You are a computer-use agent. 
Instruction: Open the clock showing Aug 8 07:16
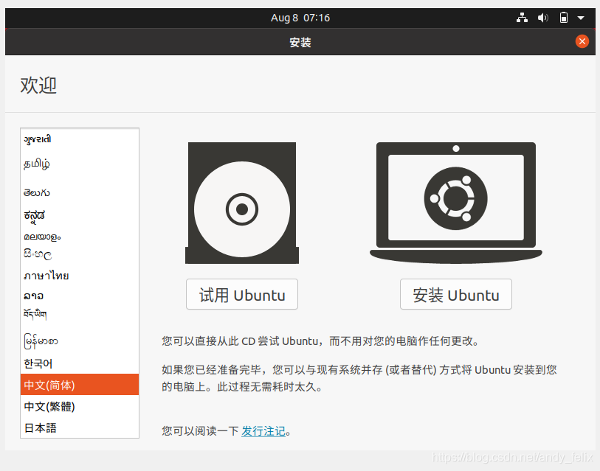[x=300, y=18]
